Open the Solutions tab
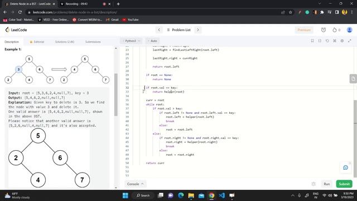The height and width of the screenshot is (201, 357). pyautogui.click(x=65, y=42)
